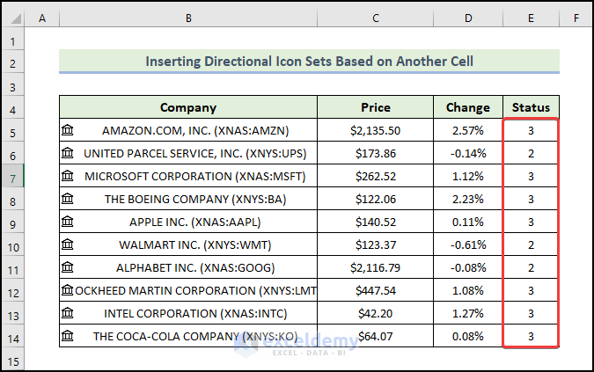Click the stock icon beside United Parcel Service

(x=68, y=153)
